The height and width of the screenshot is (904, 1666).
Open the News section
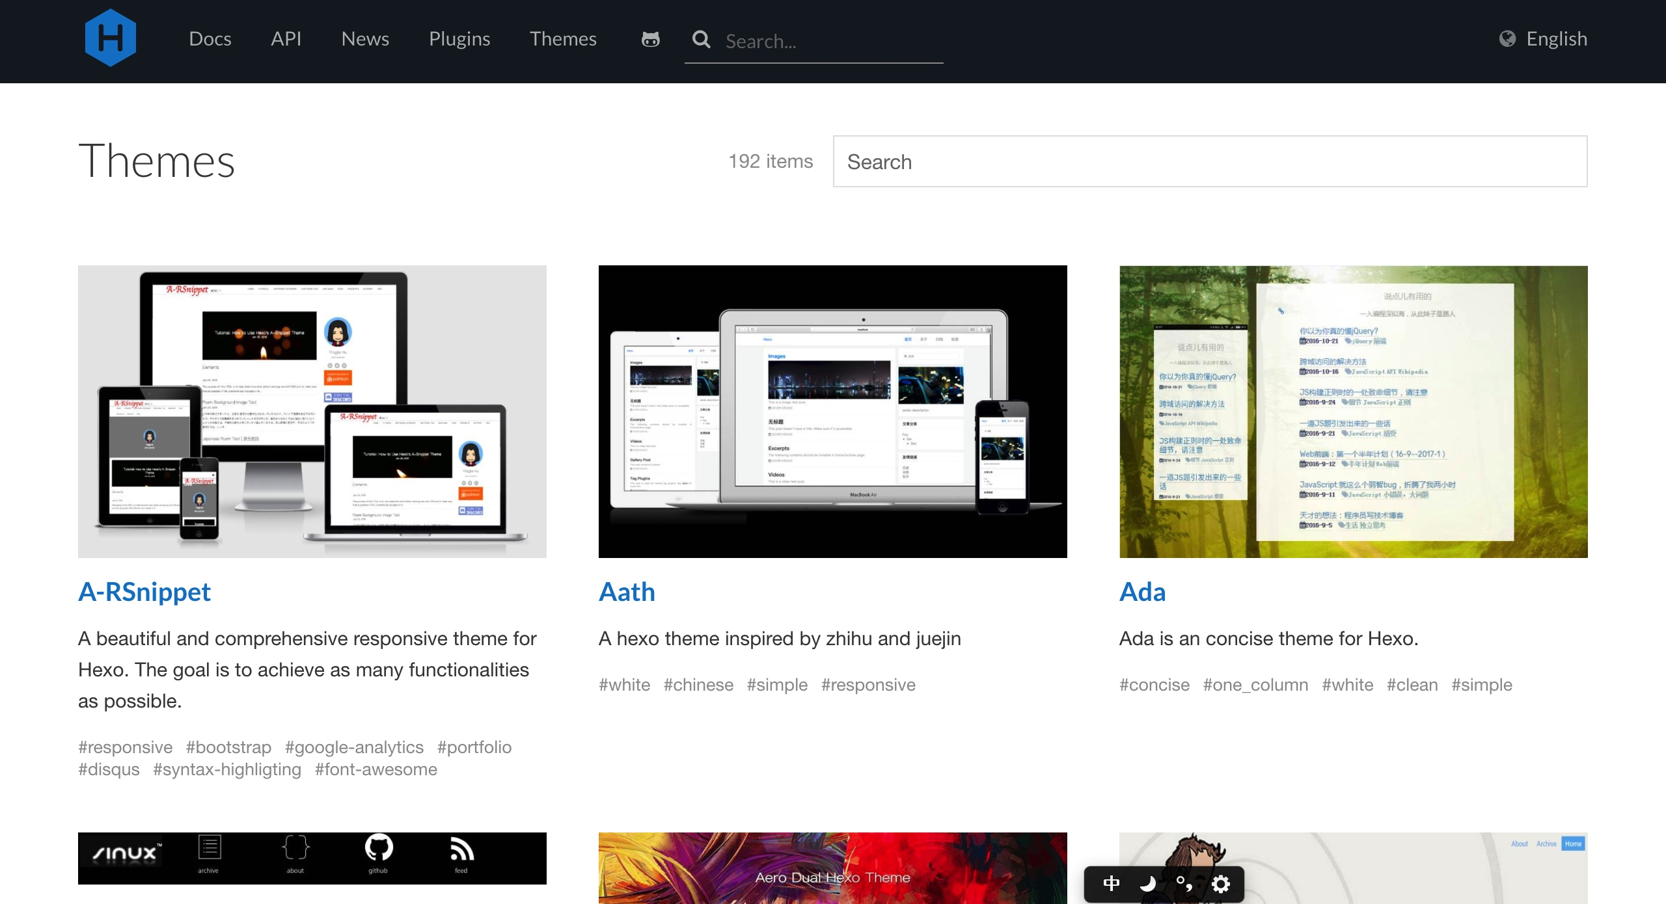[365, 39]
